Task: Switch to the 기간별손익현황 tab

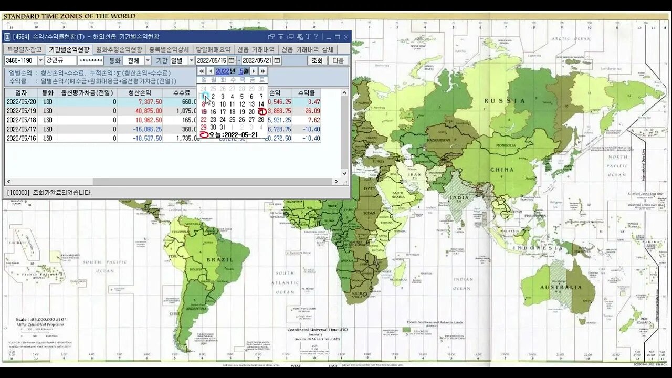Action: [x=69, y=49]
